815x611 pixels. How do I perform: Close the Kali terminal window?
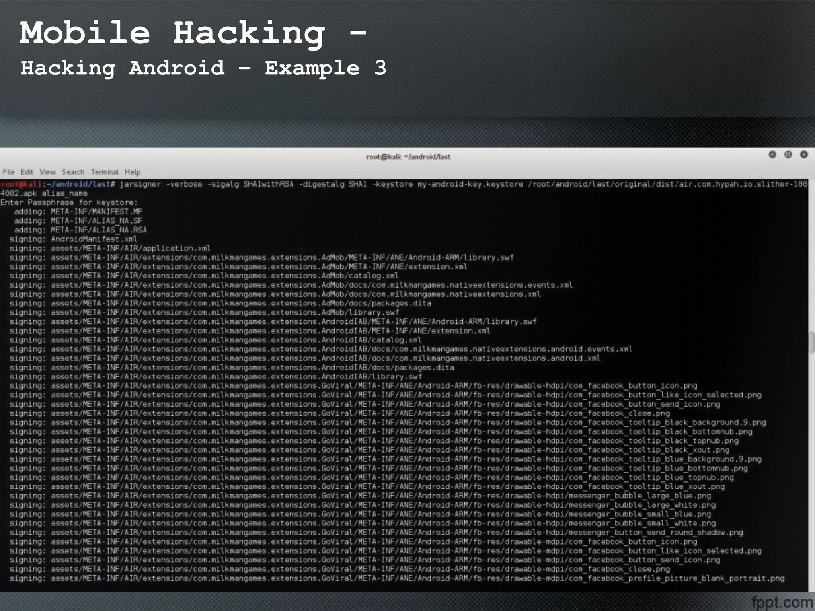point(804,154)
